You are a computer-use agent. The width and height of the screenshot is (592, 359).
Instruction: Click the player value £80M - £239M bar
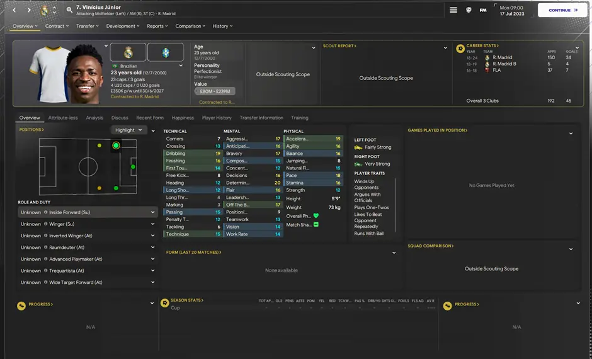(215, 91)
